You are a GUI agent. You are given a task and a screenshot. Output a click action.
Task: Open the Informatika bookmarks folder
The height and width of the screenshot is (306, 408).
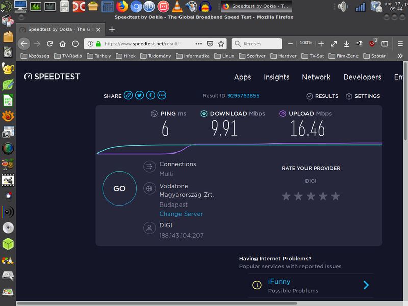coord(193,56)
